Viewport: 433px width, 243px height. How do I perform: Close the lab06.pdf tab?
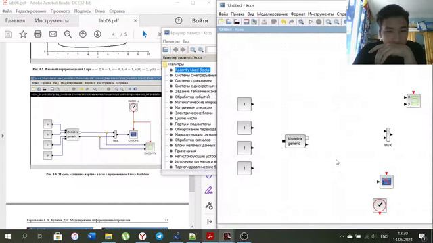tap(135, 20)
